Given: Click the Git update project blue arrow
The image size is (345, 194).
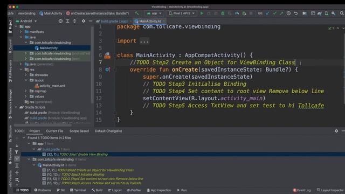Looking at the screenshot, I should pyautogui.click(x=267, y=13).
